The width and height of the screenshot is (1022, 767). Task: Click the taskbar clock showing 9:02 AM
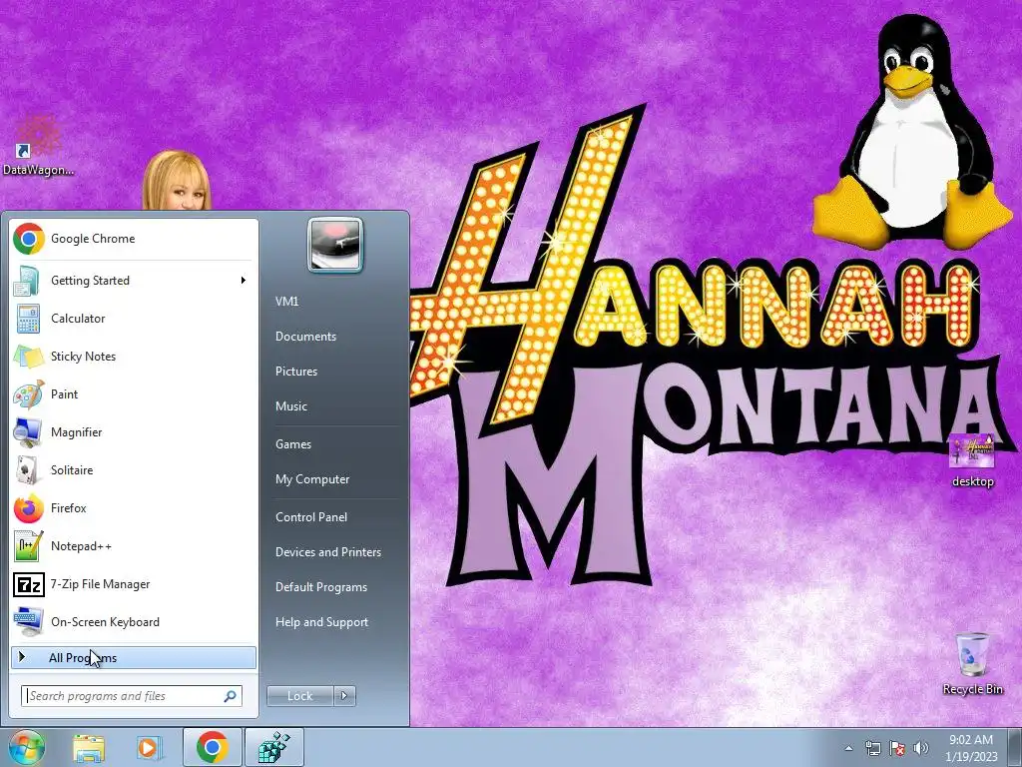pyautogui.click(x=971, y=748)
